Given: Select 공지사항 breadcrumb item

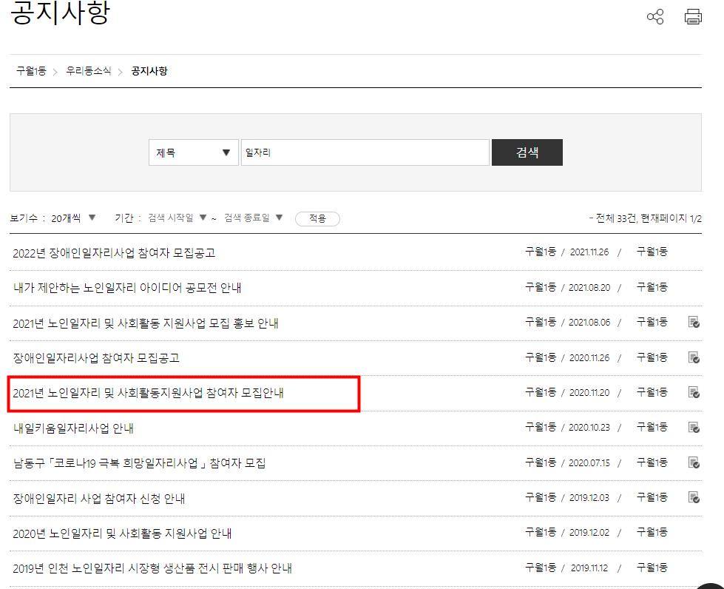Looking at the screenshot, I should (x=149, y=71).
